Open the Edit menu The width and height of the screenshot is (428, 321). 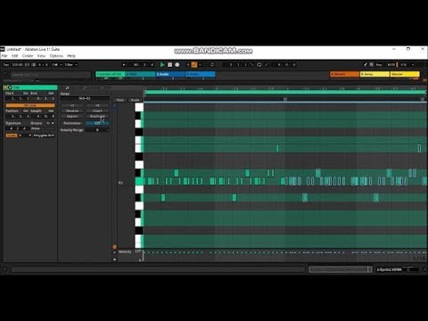pyautogui.click(x=14, y=56)
